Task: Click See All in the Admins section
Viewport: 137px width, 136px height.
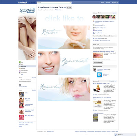Action: (114, 13)
